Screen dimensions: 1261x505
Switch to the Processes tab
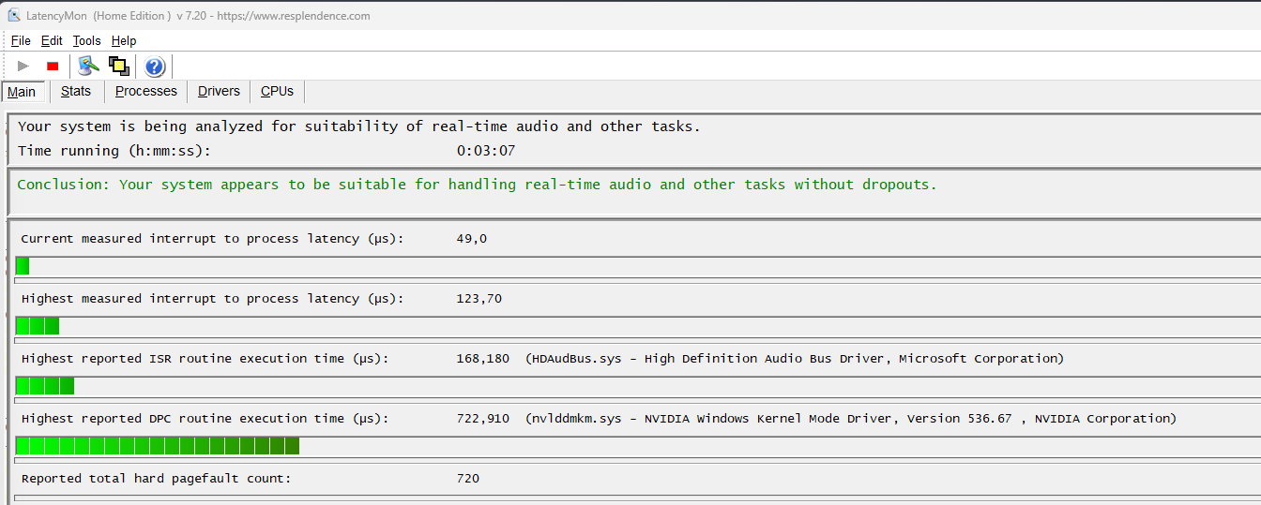tap(146, 91)
